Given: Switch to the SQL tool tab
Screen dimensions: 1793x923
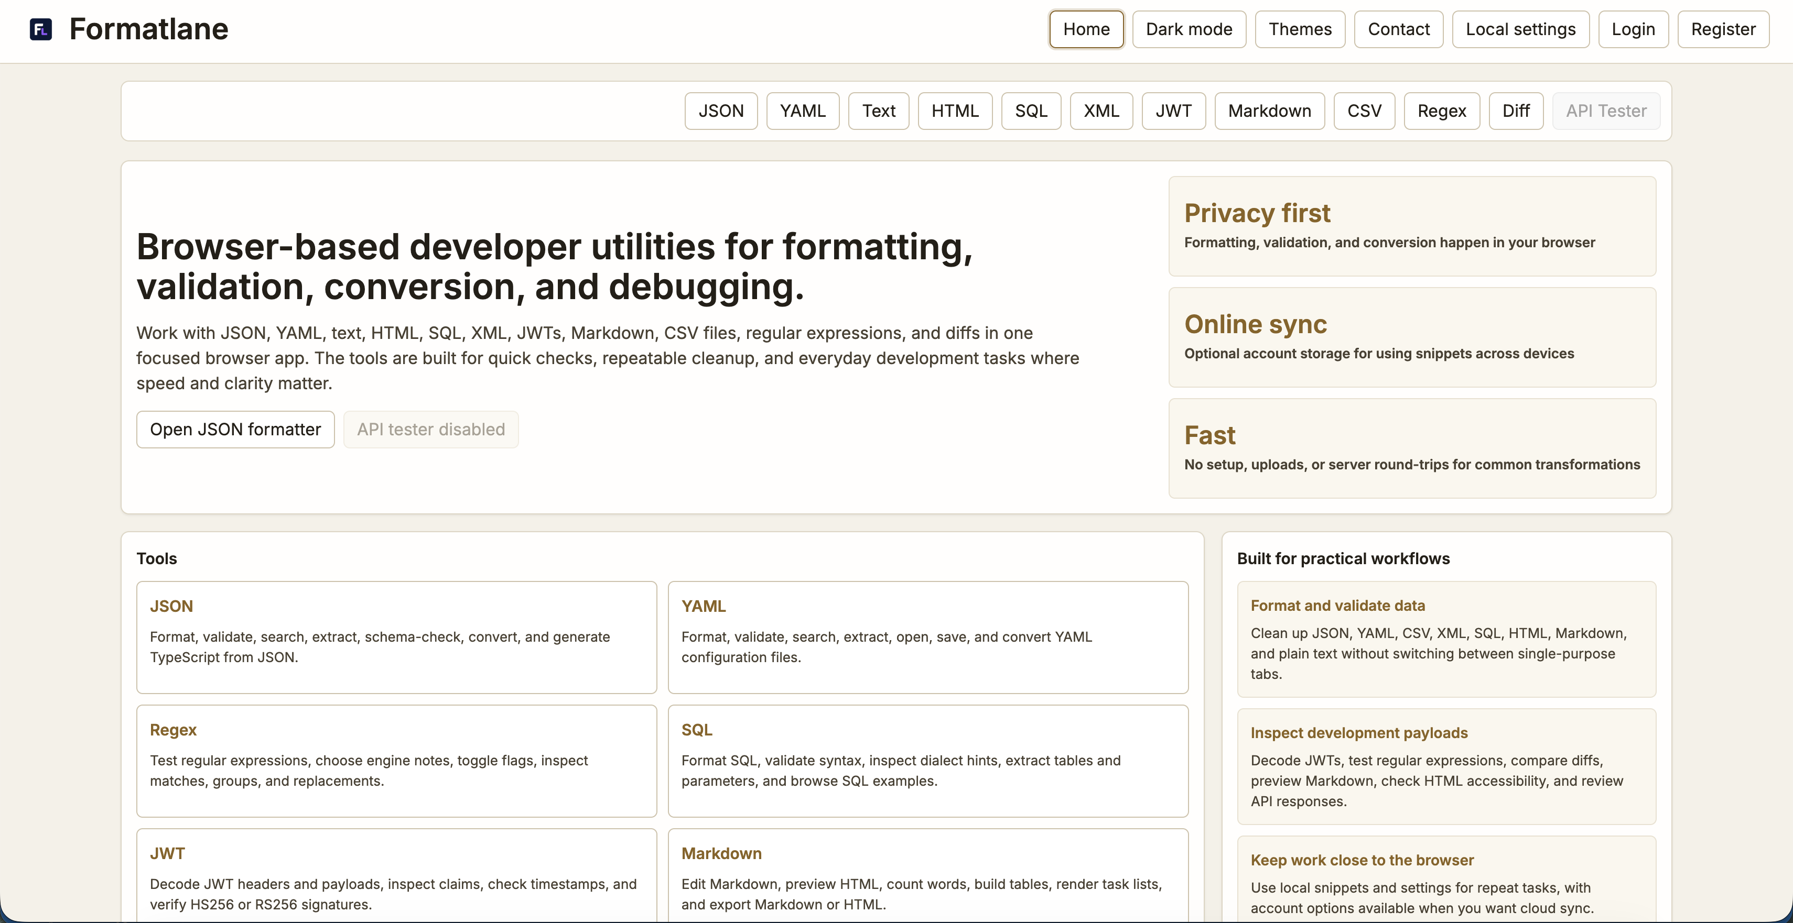Looking at the screenshot, I should tap(1031, 111).
